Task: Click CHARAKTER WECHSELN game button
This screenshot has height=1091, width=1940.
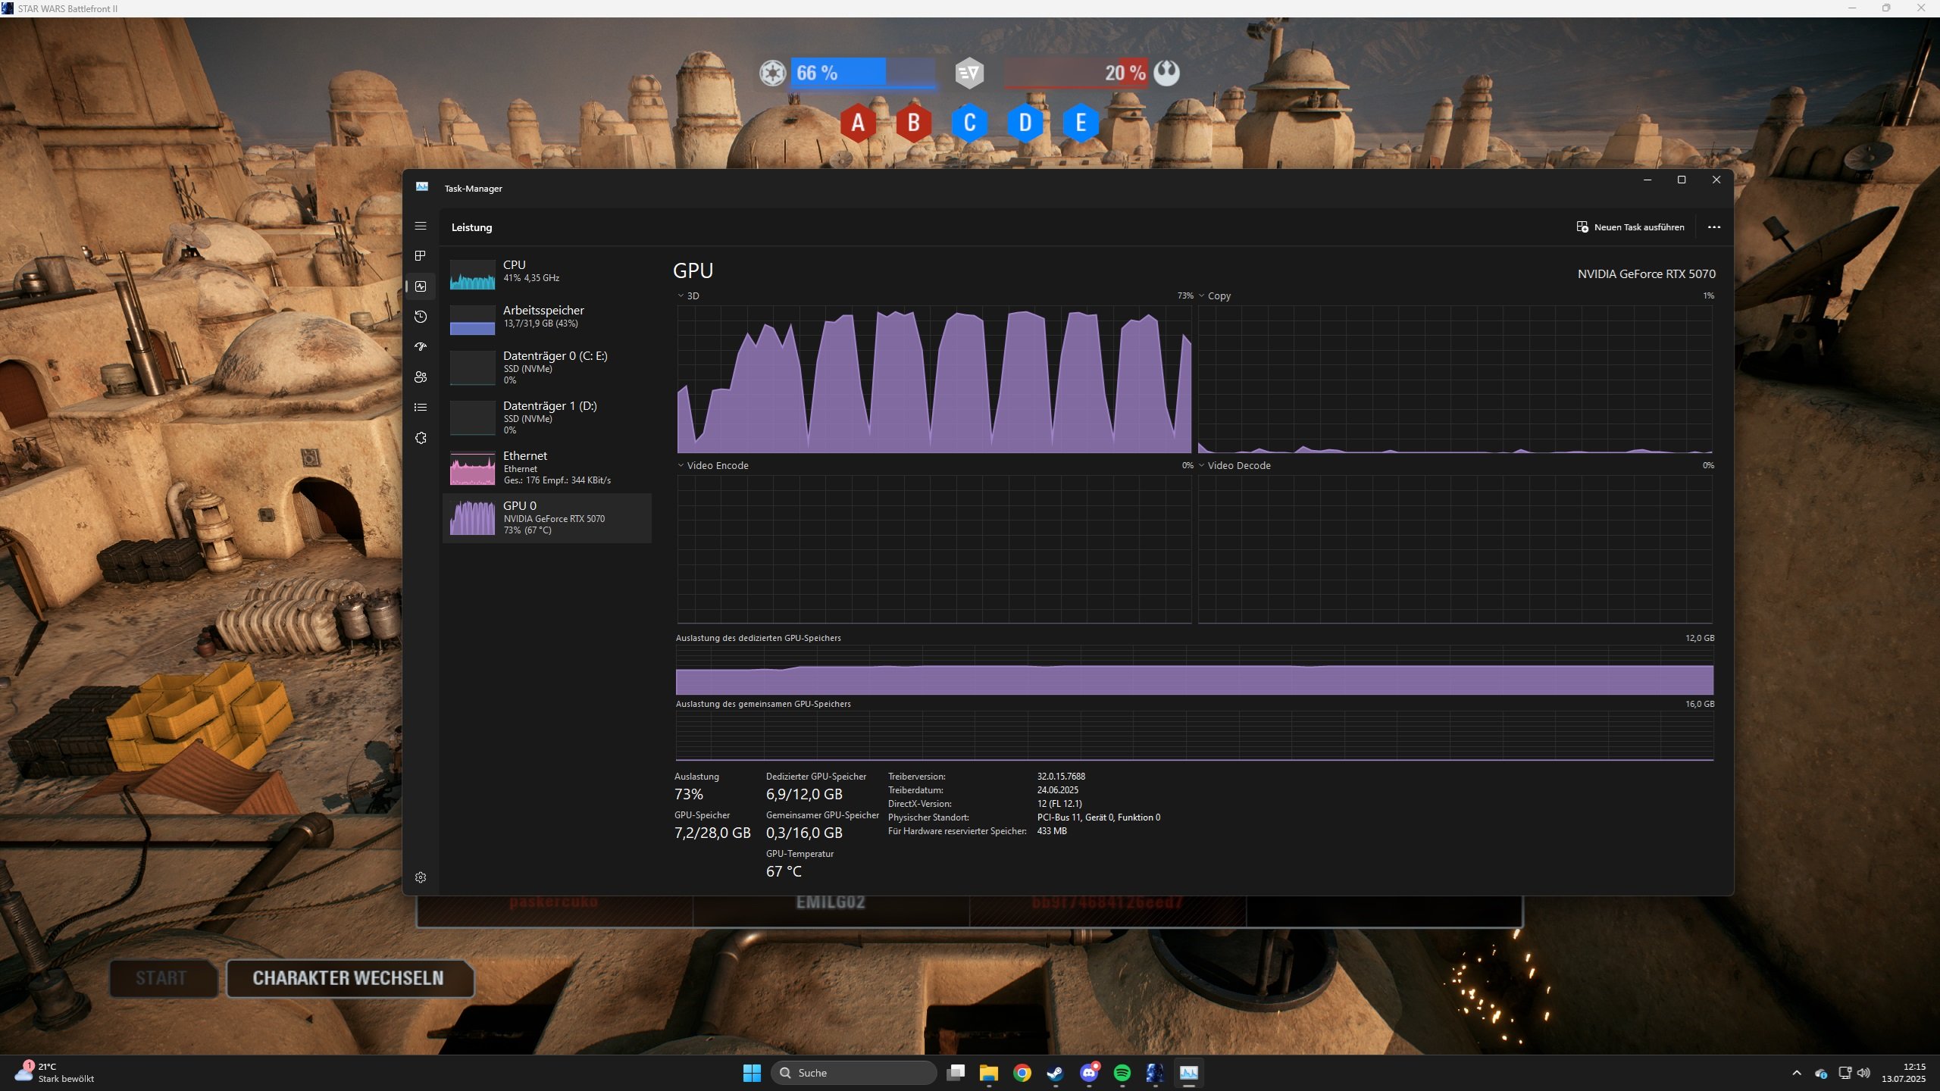Action: [349, 978]
